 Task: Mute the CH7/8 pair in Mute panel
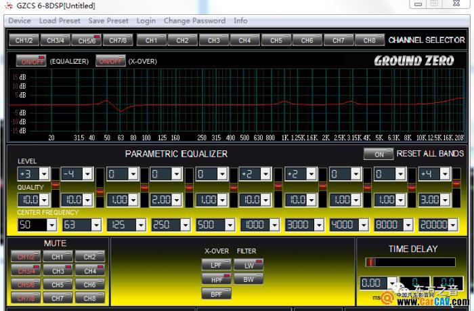pos(25,298)
